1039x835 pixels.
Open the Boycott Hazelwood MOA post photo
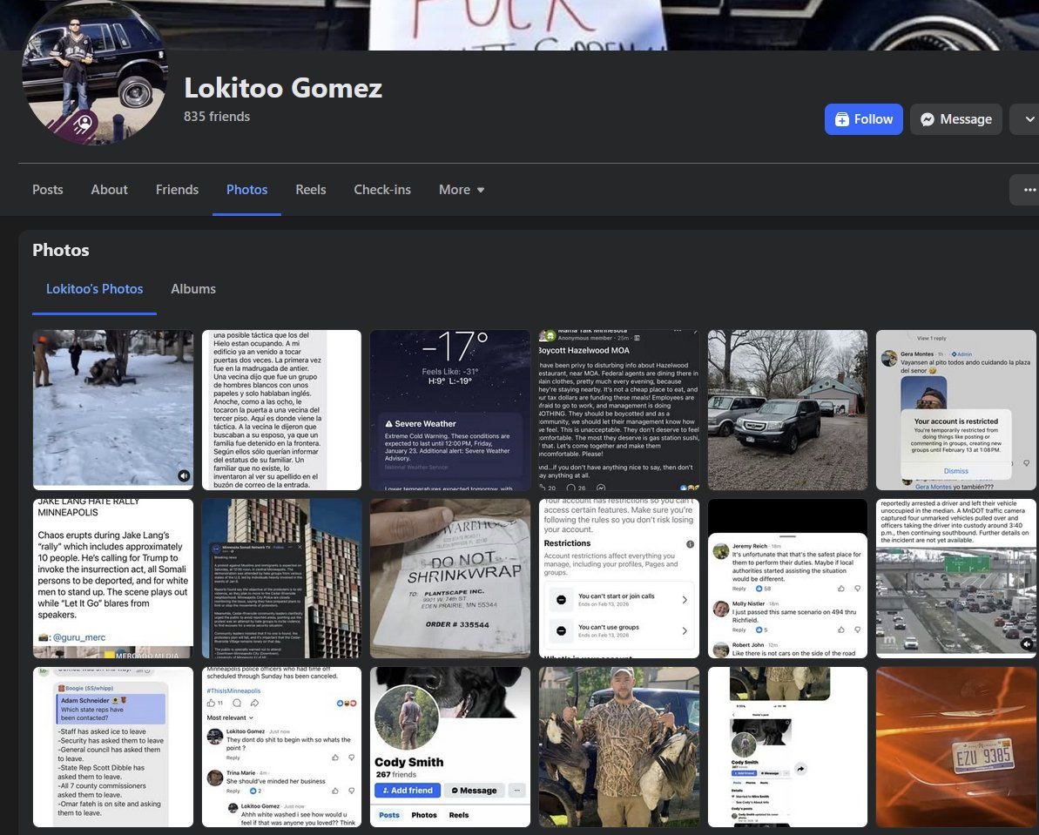coord(619,409)
